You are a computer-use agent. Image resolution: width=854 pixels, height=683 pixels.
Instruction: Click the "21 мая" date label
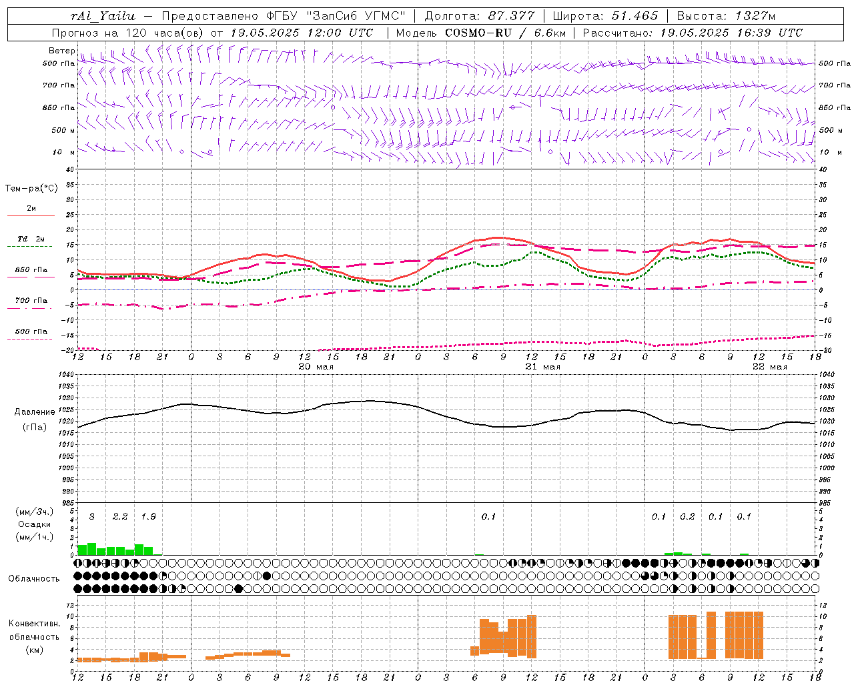coord(543,367)
